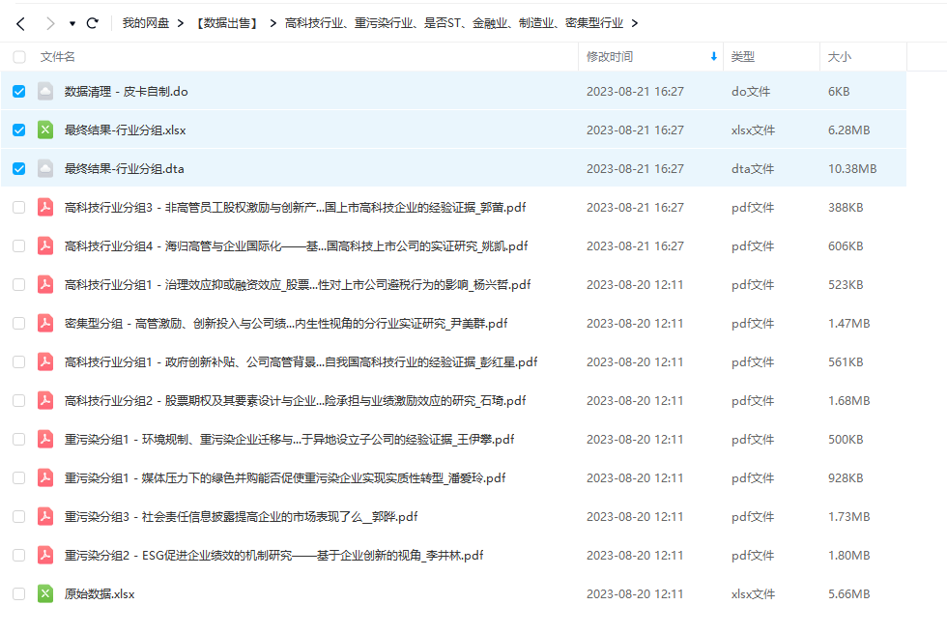Click size value 1.80MB
Screen dimensions: 947x634
849,555
